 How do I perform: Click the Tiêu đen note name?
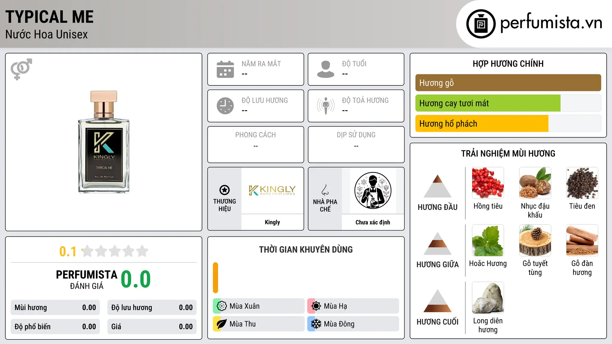point(582,206)
